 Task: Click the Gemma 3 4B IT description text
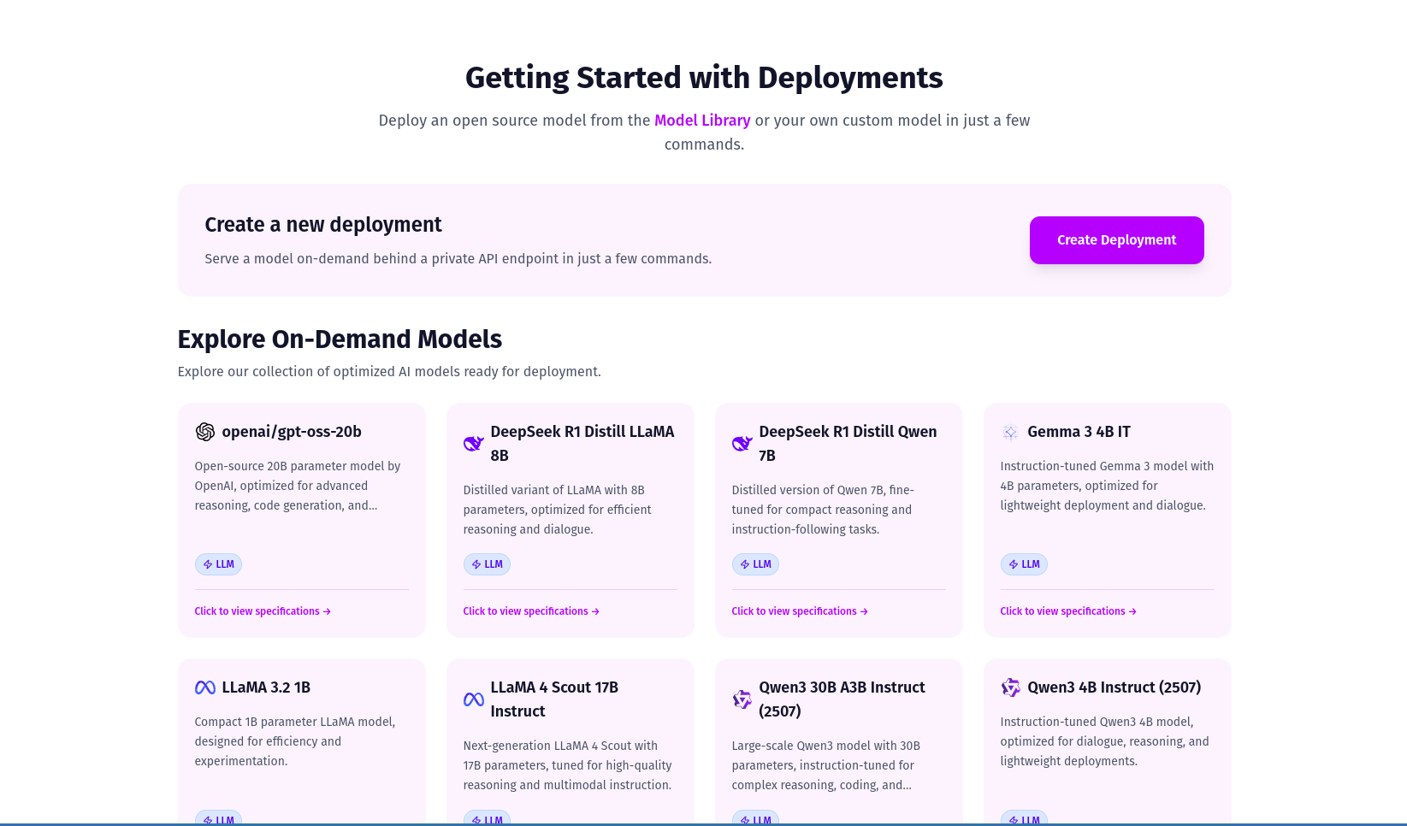pyautogui.click(x=1107, y=486)
